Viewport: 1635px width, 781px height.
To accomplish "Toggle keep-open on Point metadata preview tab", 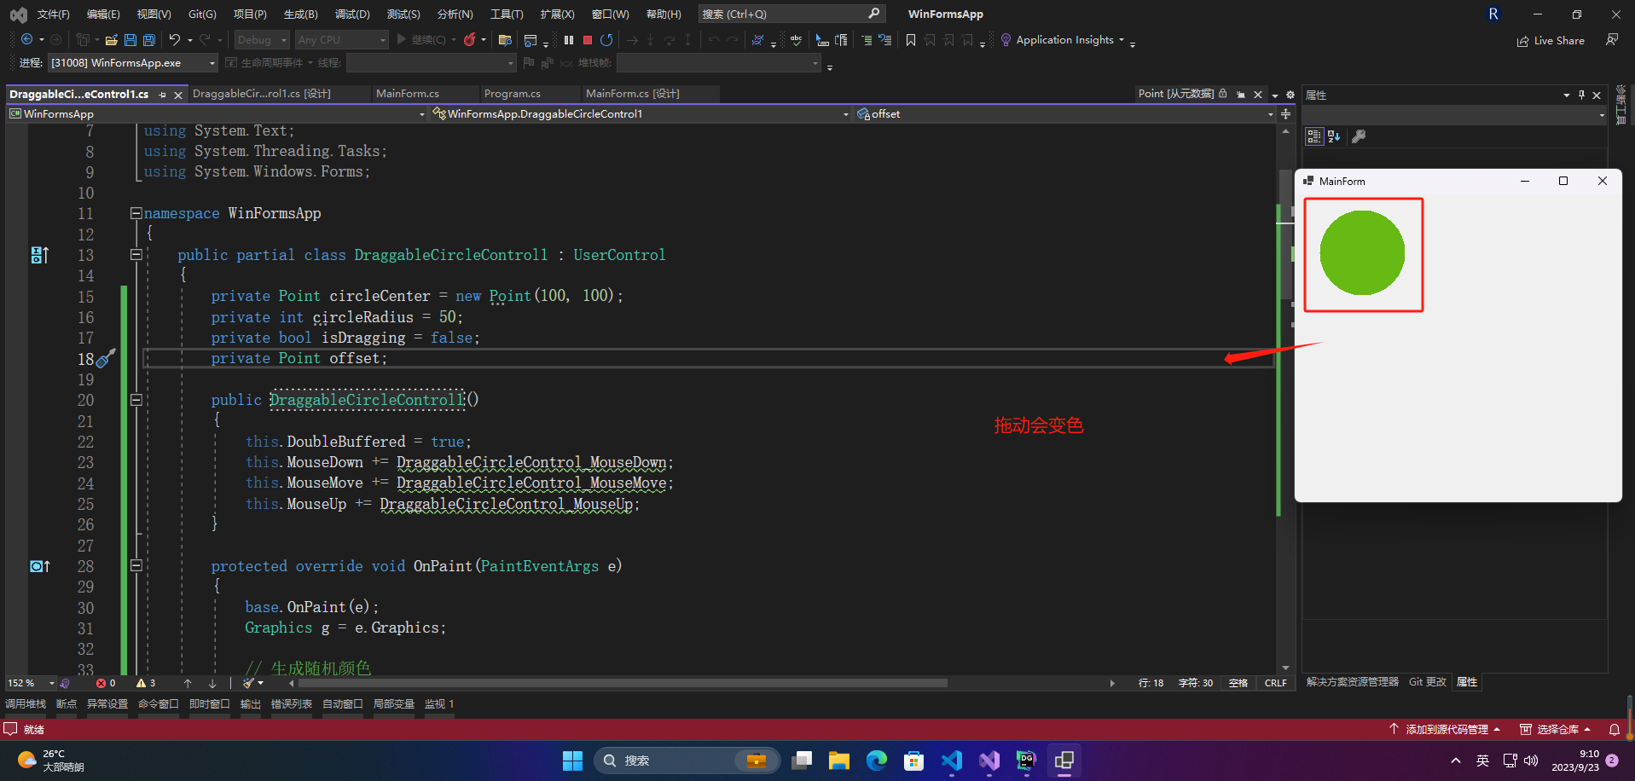I will click(1241, 94).
